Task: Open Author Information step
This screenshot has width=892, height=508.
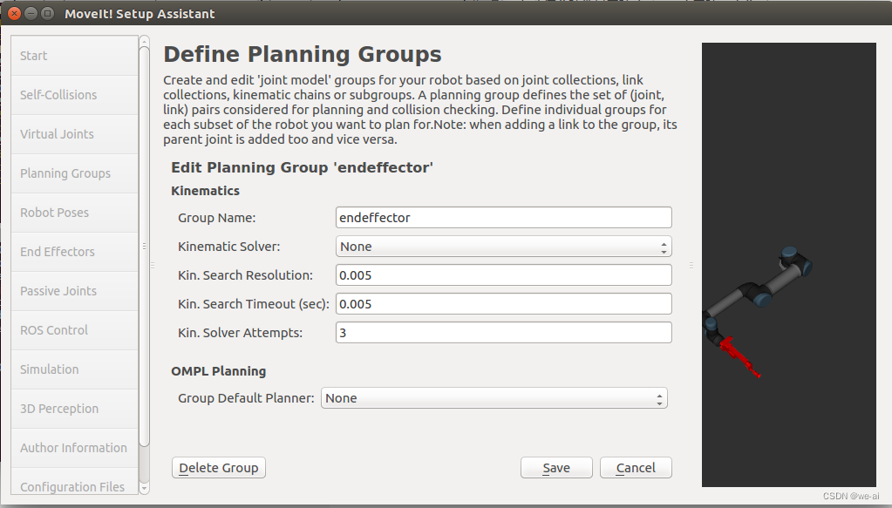Action: (x=74, y=448)
